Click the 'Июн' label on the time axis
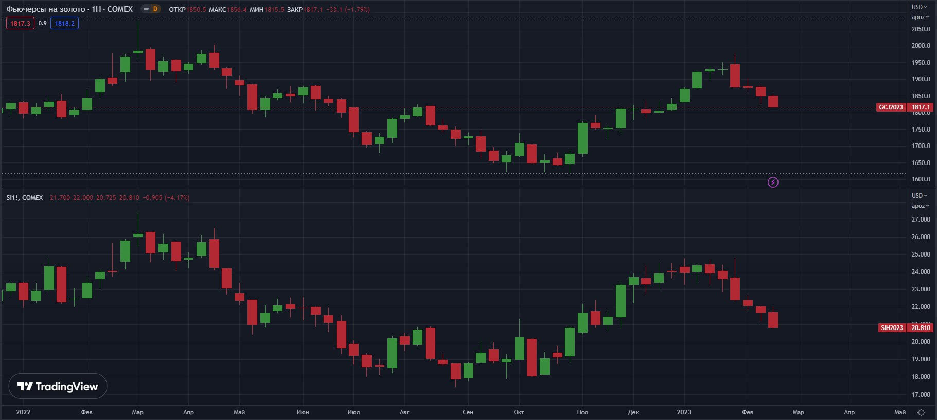The image size is (937, 420). click(303, 412)
